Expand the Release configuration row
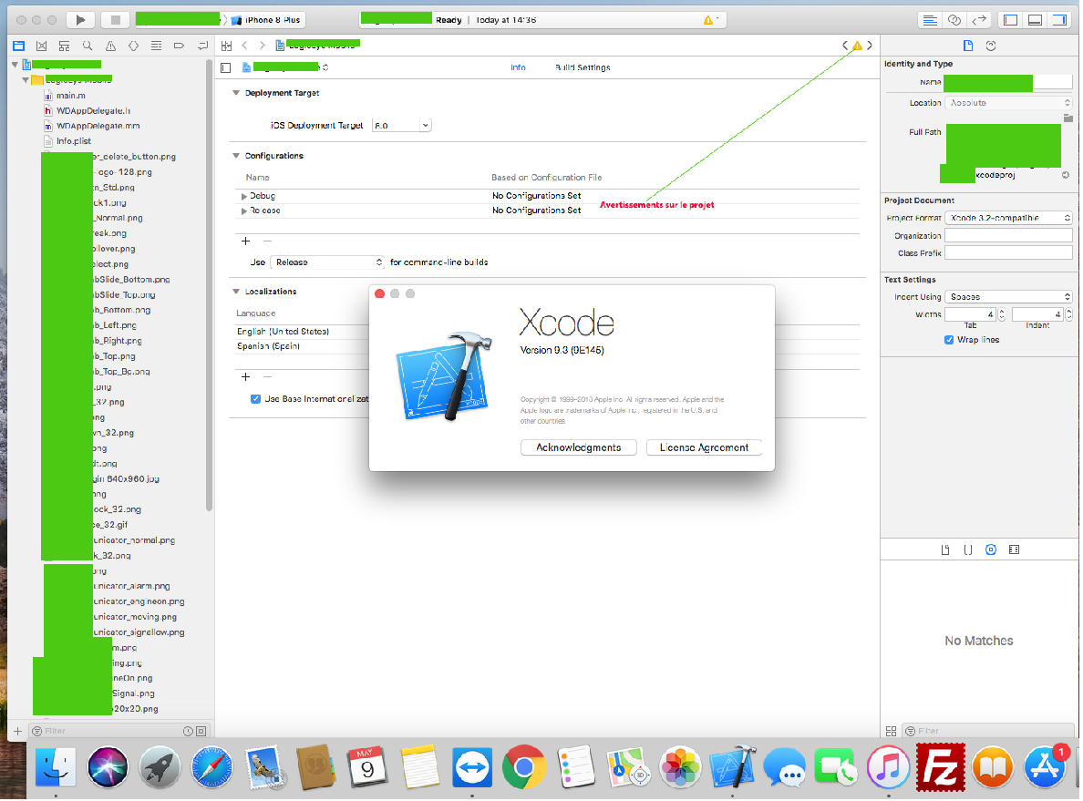The image size is (1083, 801). point(243,211)
